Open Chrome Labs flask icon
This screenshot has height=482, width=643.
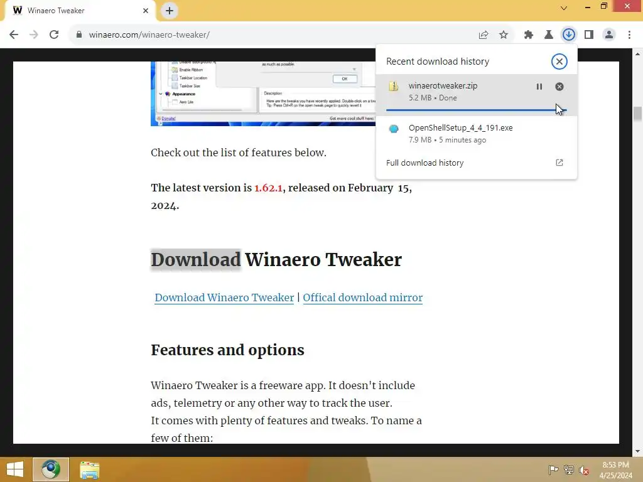[x=549, y=35]
